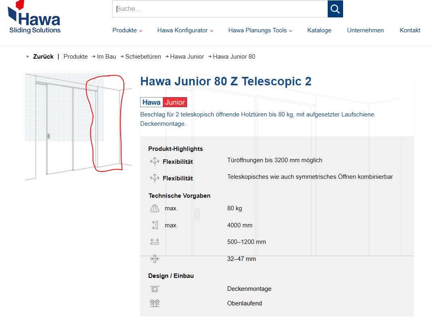Screen dimensions: 433x324
Task: Click the telescopic door product illustration
Action: [x=79, y=127]
